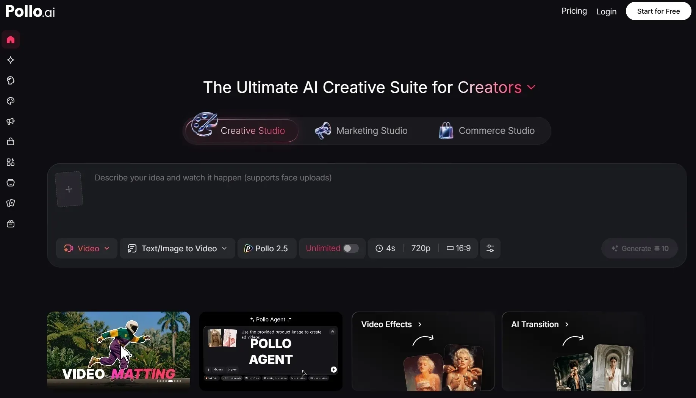Click the Login link
Image resolution: width=696 pixels, height=398 pixels.
tap(606, 12)
